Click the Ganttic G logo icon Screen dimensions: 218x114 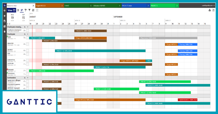pos(5,5)
